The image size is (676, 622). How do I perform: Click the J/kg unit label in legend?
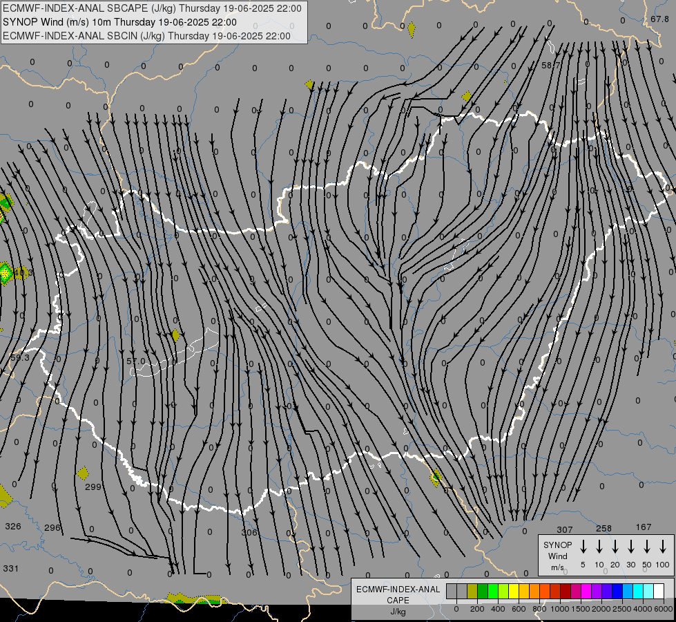point(398,612)
